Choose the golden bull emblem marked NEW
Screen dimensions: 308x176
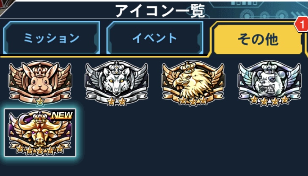point(40,132)
